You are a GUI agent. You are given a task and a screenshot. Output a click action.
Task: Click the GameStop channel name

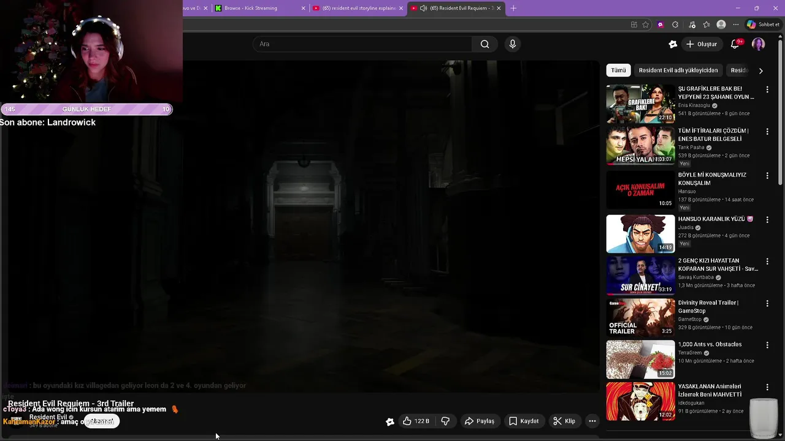click(x=689, y=319)
